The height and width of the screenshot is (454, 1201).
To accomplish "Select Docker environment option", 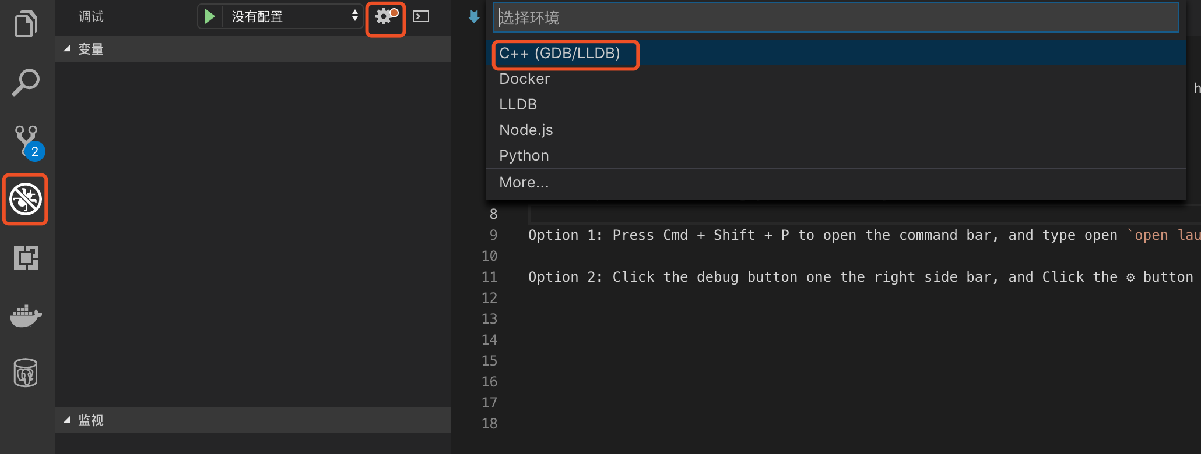I will 836,79.
